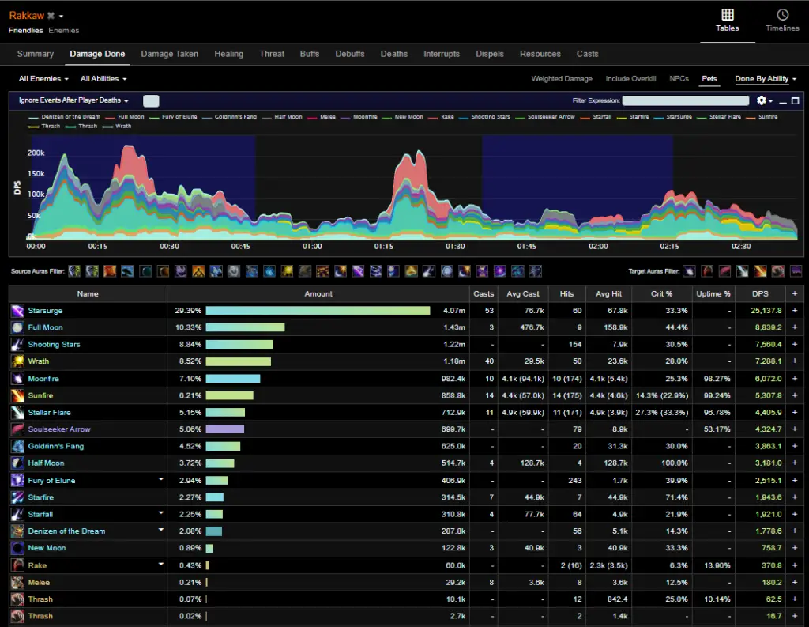Sort table by DPS column header
Image resolution: width=809 pixels, height=627 pixels.
(760, 293)
